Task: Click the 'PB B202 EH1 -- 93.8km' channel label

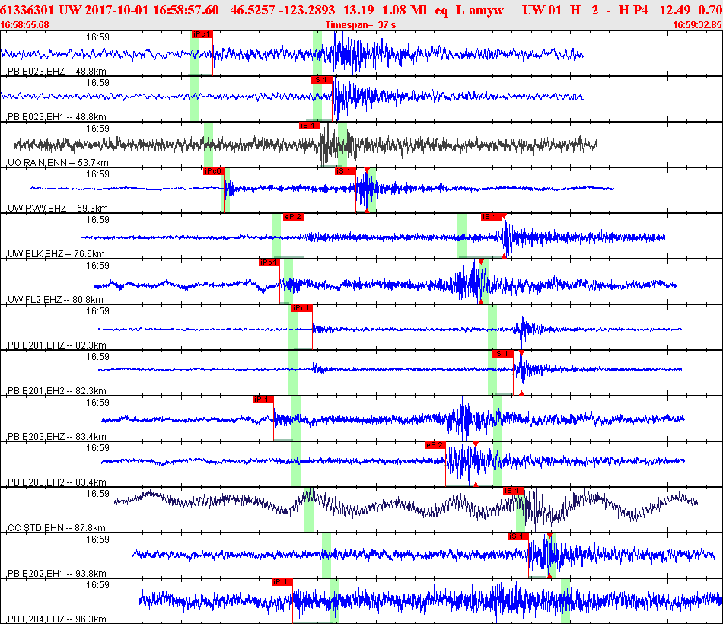Action: tap(57, 574)
